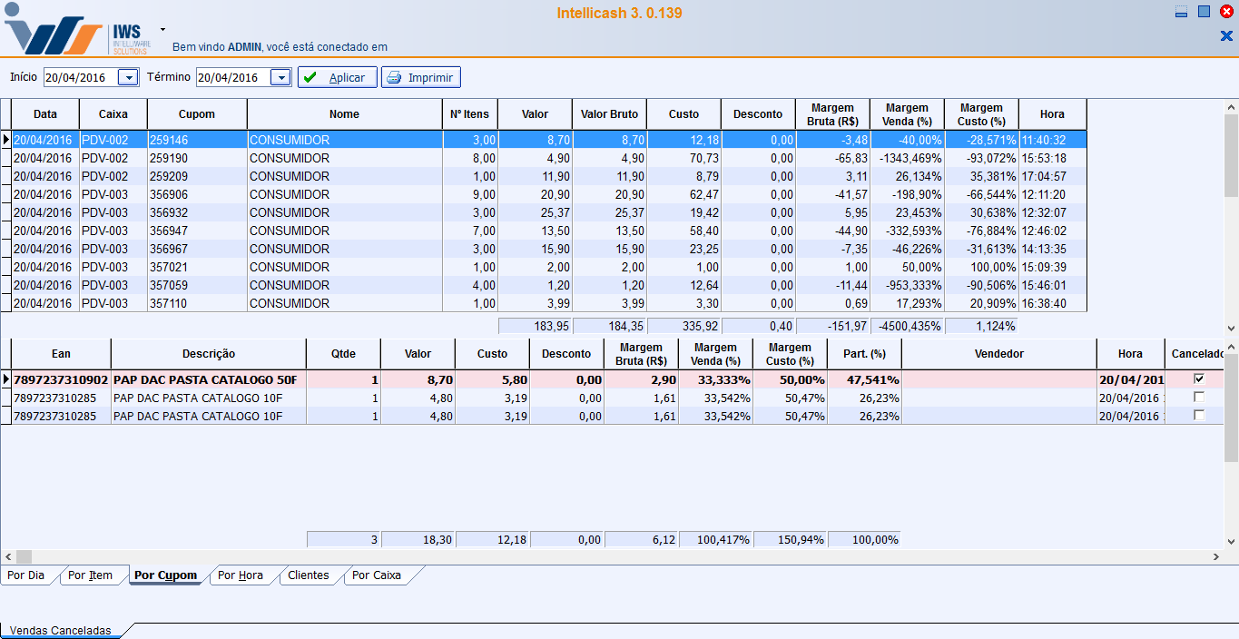Open the Por Caixa tab
Viewport: 1239px width, 639px height.
[377, 575]
